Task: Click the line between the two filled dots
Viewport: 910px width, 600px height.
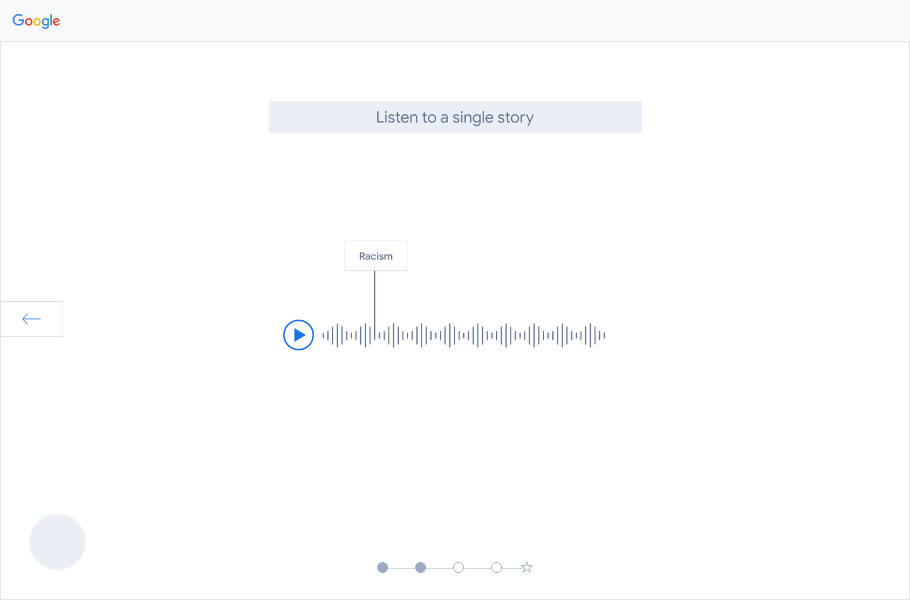Action: (x=401, y=568)
